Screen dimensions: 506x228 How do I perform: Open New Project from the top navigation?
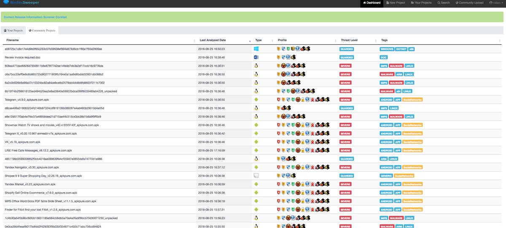395,3
